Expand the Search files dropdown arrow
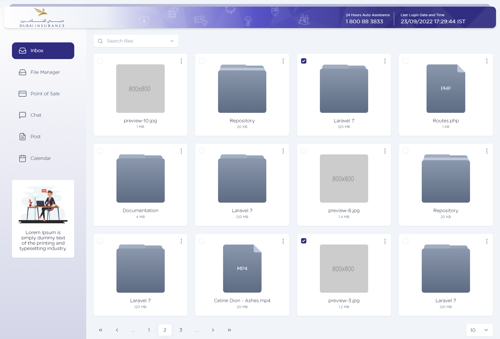Viewport: 500px width, 339px height. click(172, 41)
